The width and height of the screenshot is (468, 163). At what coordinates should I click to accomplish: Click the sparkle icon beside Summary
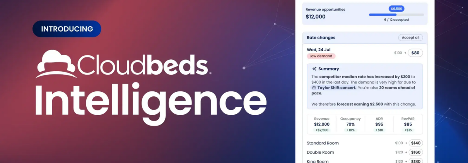coord(314,69)
